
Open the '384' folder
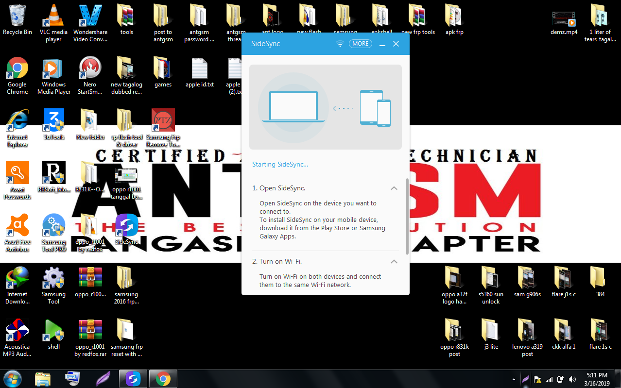tap(601, 282)
